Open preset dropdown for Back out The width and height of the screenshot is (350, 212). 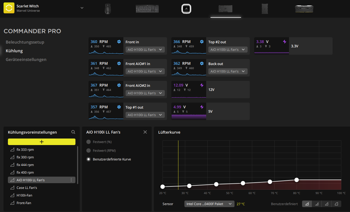(228, 71)
